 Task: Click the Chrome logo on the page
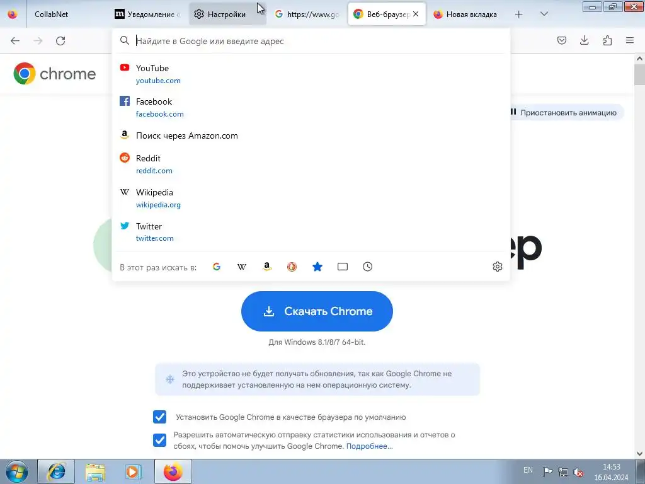click(54, 74)
